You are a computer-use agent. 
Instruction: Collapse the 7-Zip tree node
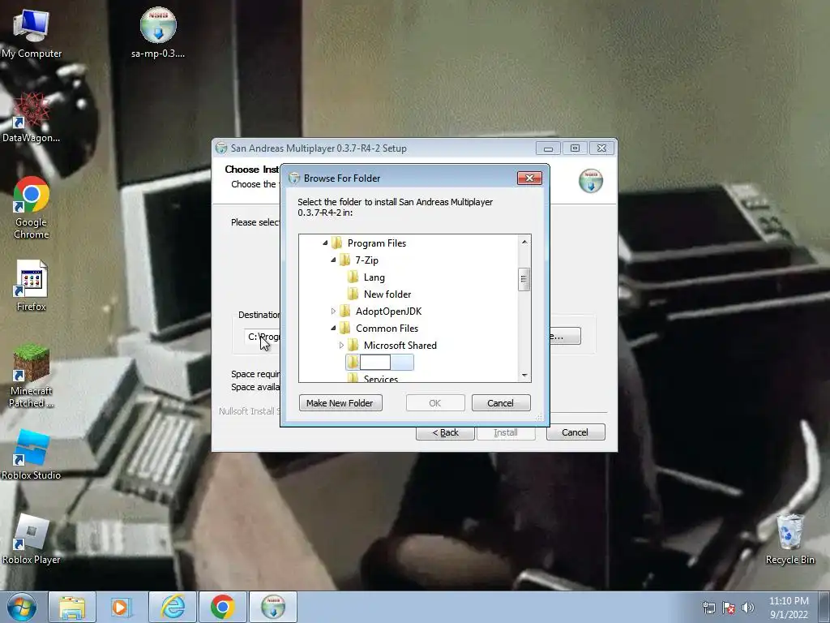[x=333, y=260]
